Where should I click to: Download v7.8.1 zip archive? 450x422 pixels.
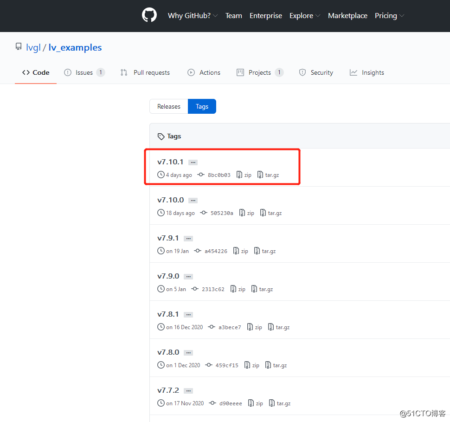(x=254, y=327)
